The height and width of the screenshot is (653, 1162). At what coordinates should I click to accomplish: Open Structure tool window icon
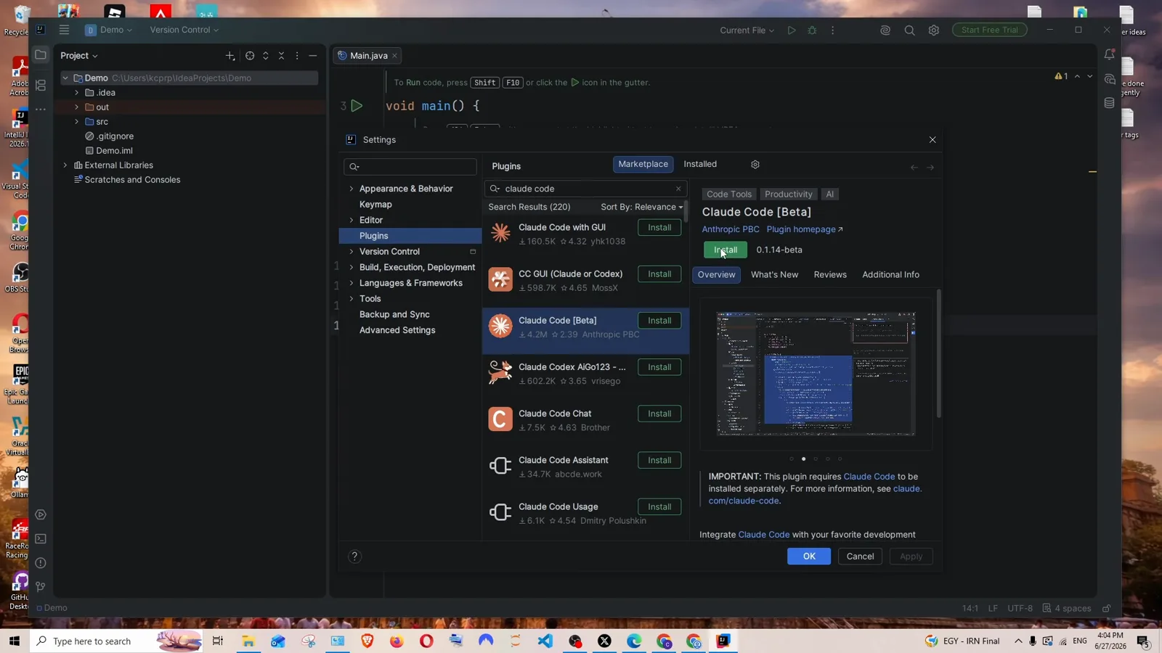pos(41,86)
